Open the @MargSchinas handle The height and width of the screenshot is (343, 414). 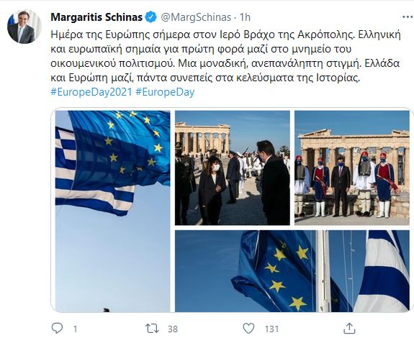[x=196, y=17]
